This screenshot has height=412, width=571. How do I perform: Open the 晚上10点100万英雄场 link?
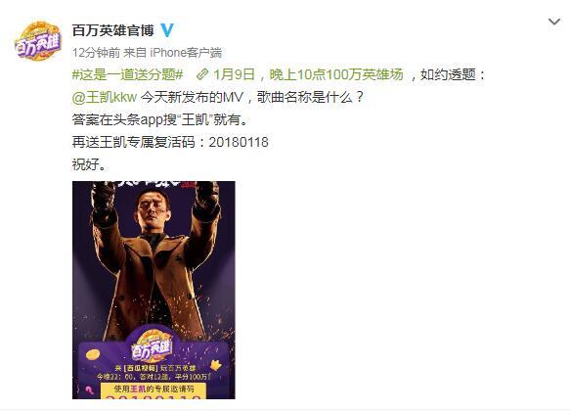point(336,74)
